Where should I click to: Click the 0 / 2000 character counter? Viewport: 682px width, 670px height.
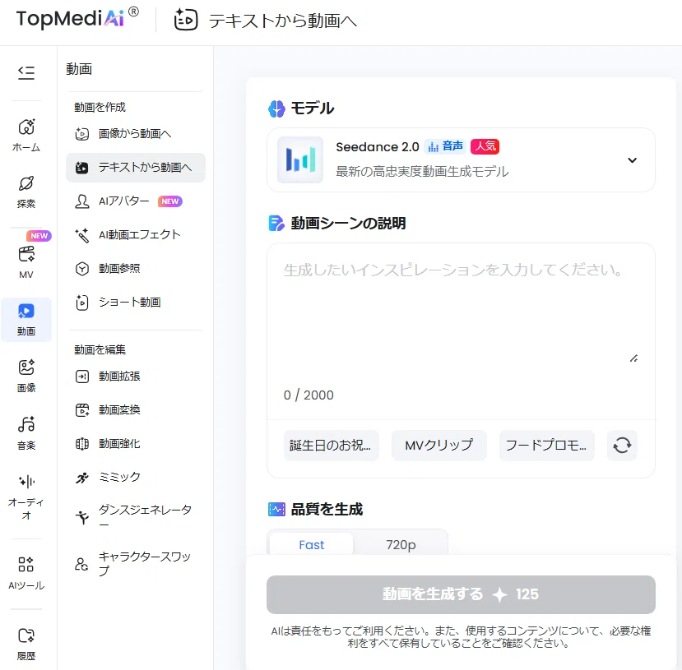(x=309, y=395)
